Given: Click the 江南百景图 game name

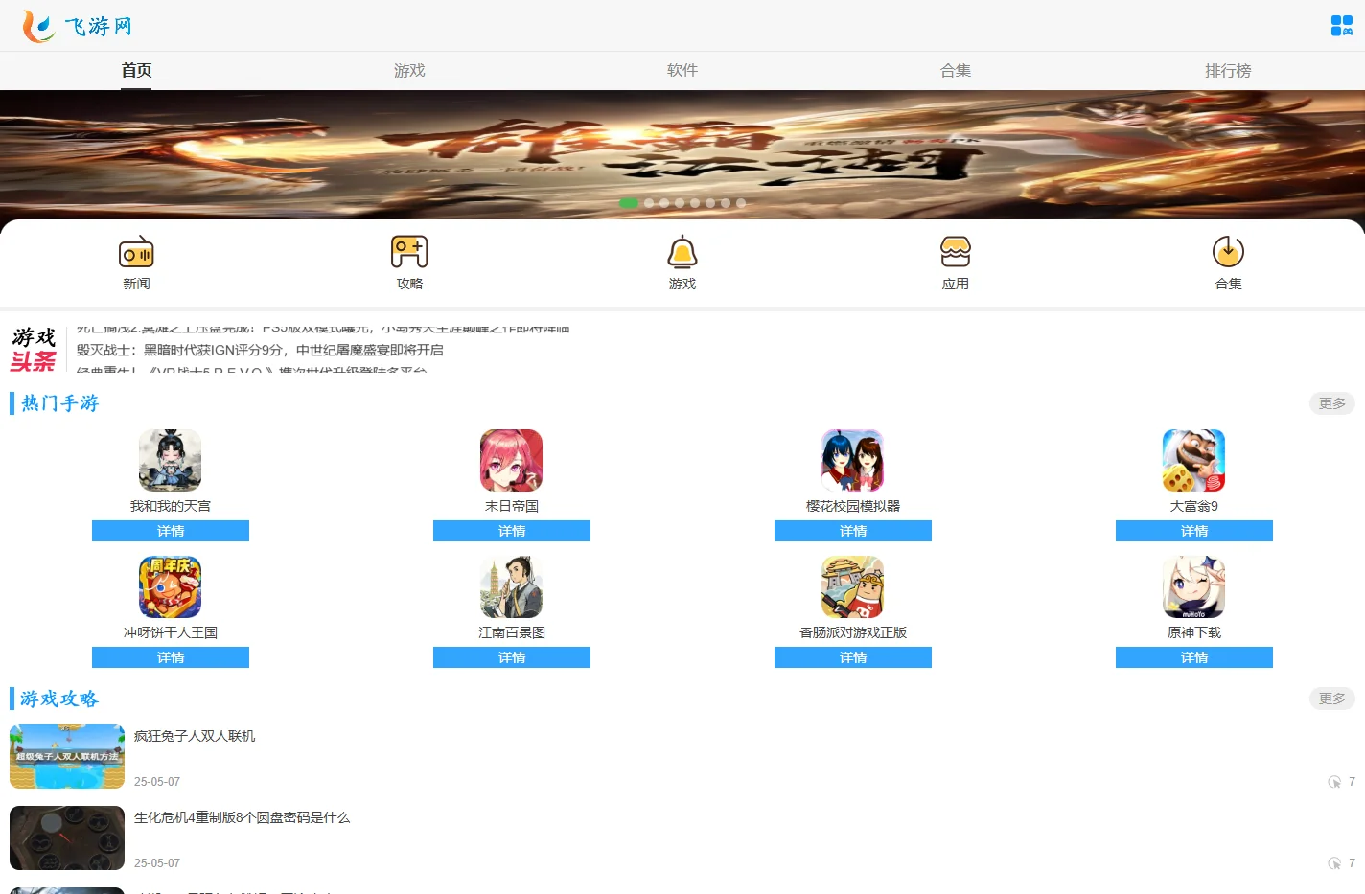Looking at the screenshot, I should click(x=512, y=632).
